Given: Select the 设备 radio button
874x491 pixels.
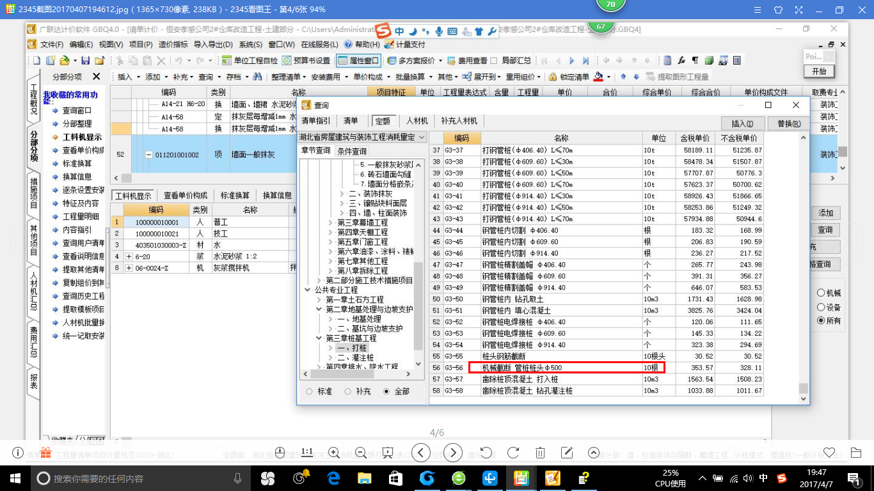Looking at the screenshot, I should click(821, 307).
